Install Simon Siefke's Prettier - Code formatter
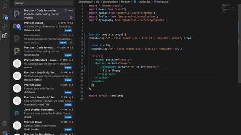 coord(68,55)
